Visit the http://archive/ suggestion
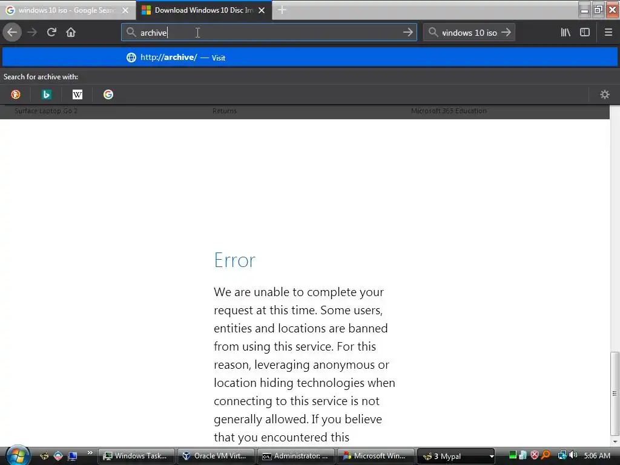 pyautogui.click(x=310, y=58)
